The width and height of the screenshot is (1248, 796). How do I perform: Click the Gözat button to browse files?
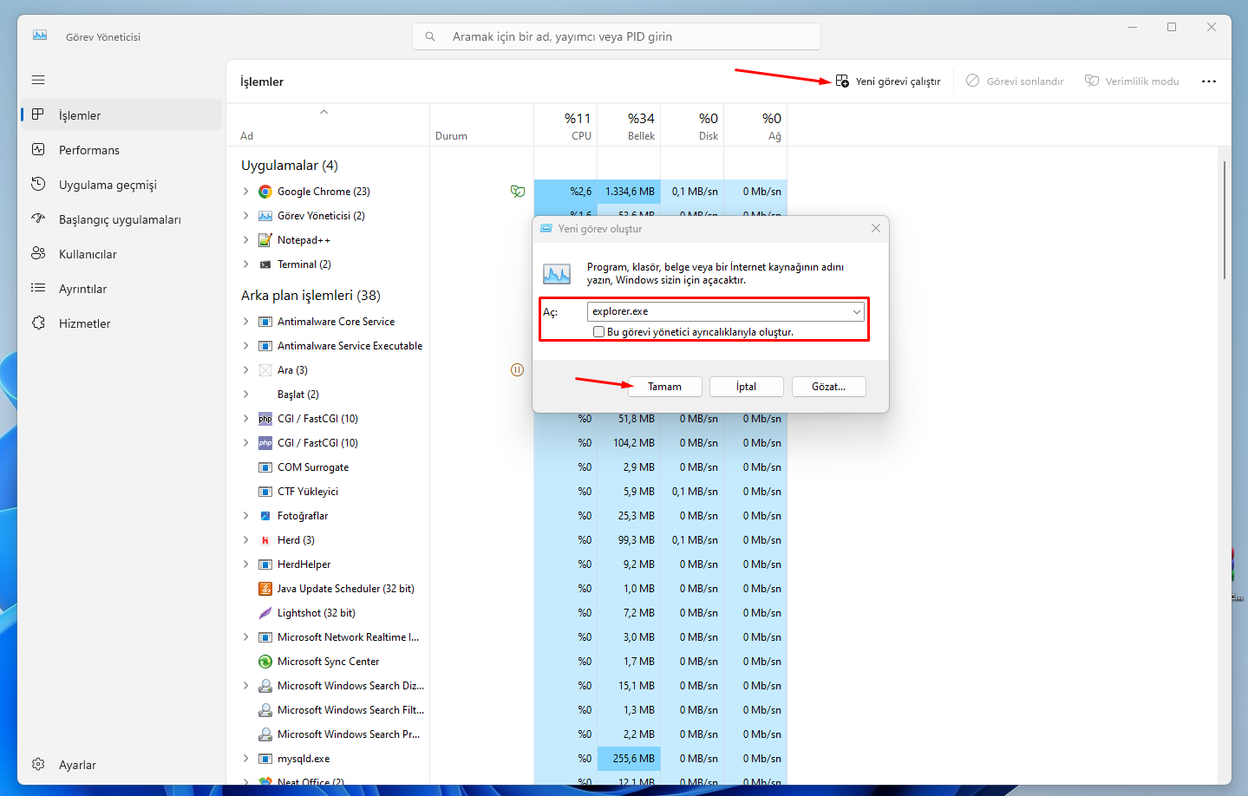pos(827,386)
